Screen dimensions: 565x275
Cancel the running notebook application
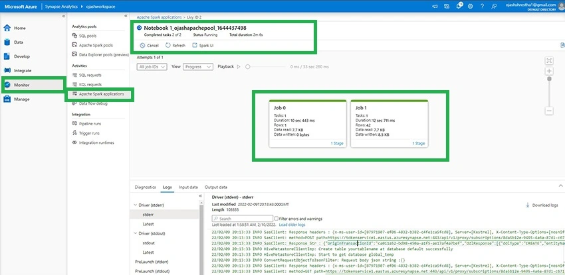click(149, 46)
